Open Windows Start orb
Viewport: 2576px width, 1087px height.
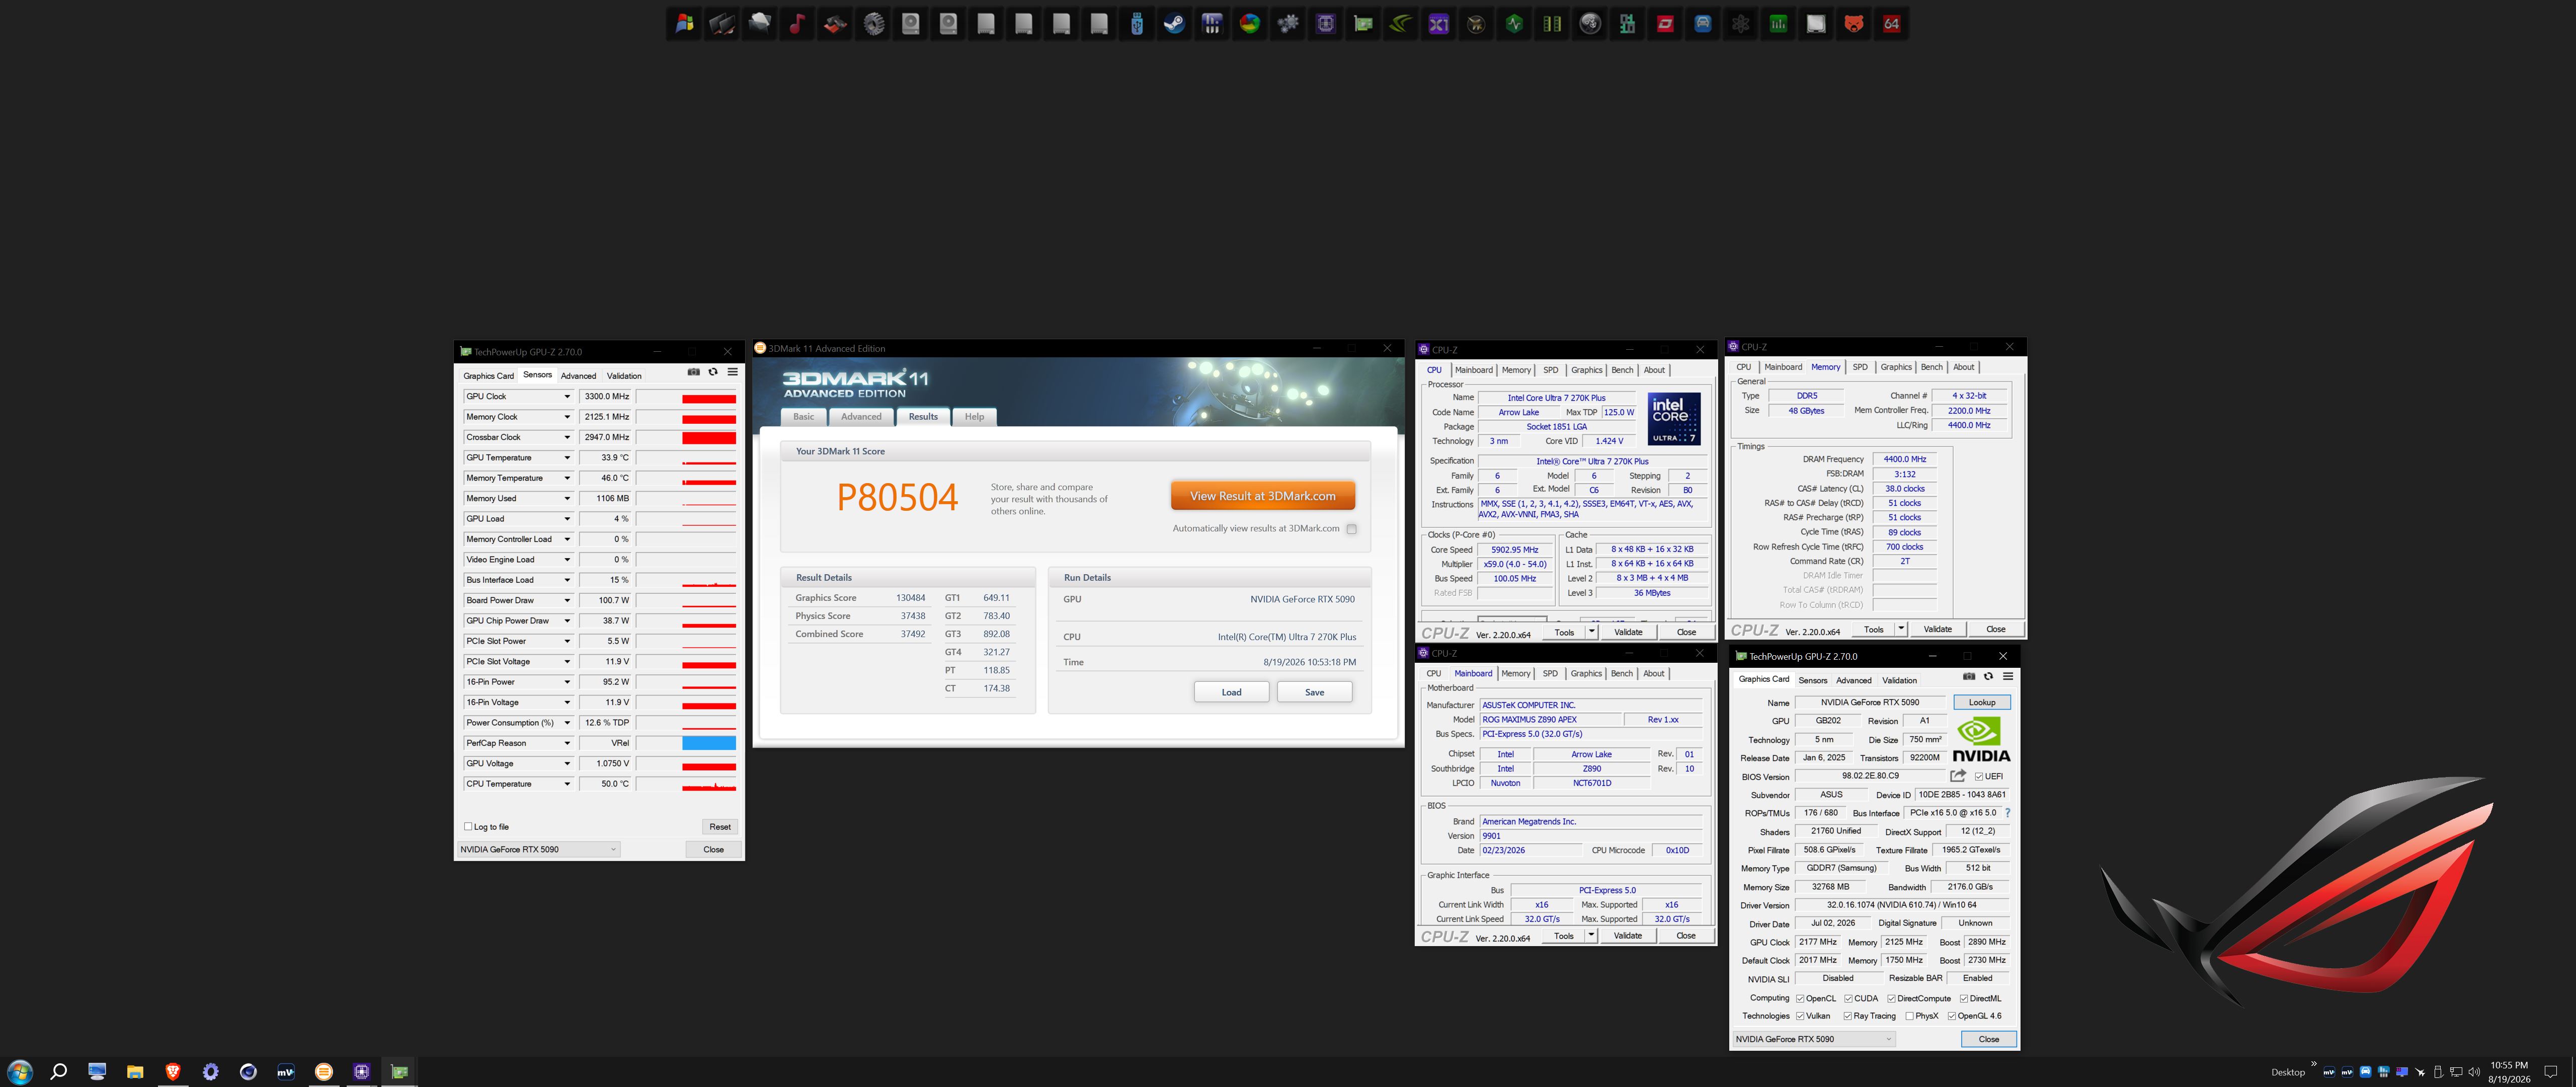point(20,1072)
